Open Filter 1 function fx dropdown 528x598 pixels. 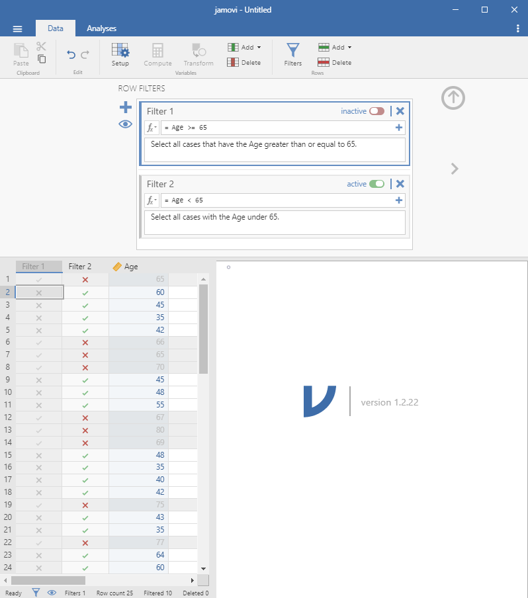[152, 128]
